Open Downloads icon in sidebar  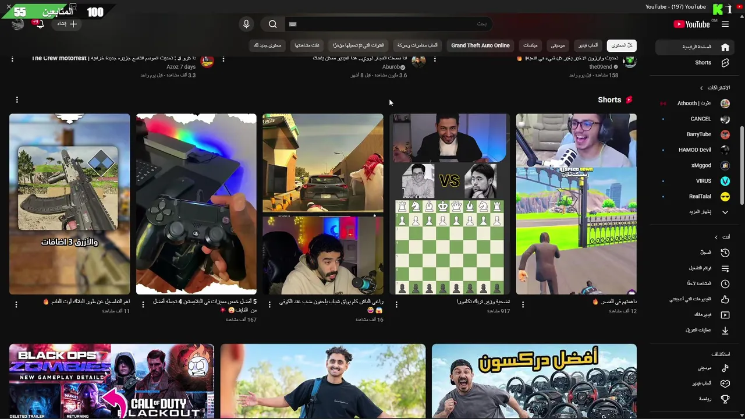point(725,330)
